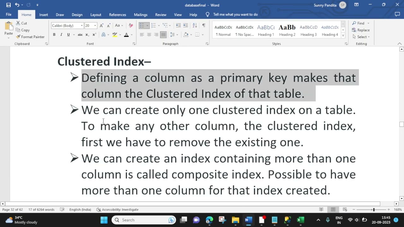Switch to Web Layout view in status bar
Screen dimensions: 404x227
345,210
